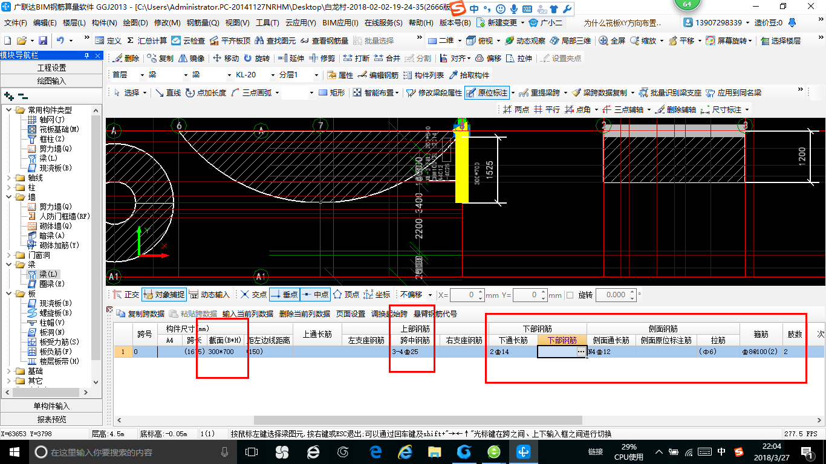Run 云检查 cloud check
The width and height of the screenshot is (826, 464).
pos(188,40)
